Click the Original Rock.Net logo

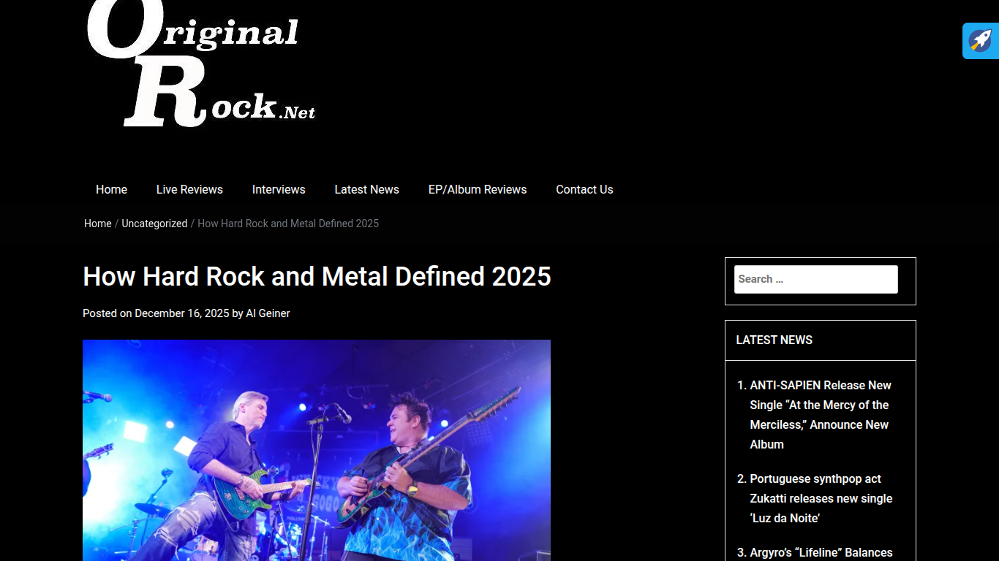tap(201, 64)
